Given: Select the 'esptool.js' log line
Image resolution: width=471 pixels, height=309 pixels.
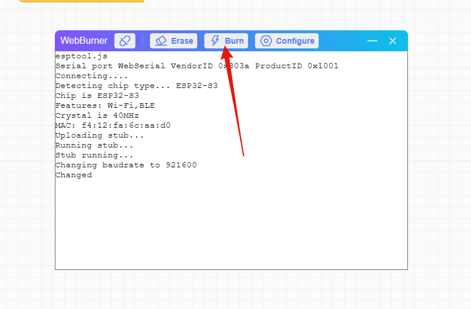Looking at the screenshot, I should click(x=81, y=56).
